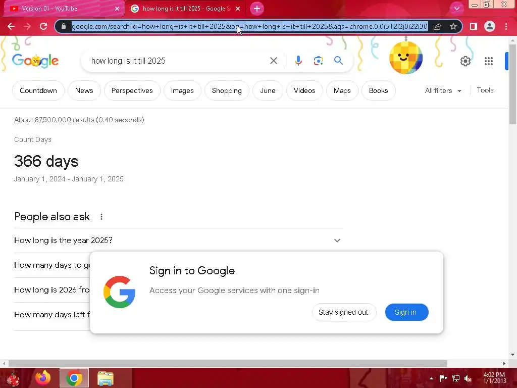Image resolution: width=517 pixels, height=388 pixels.
Task: Click the muted volume tray icon
Action: tap(468, 378)
